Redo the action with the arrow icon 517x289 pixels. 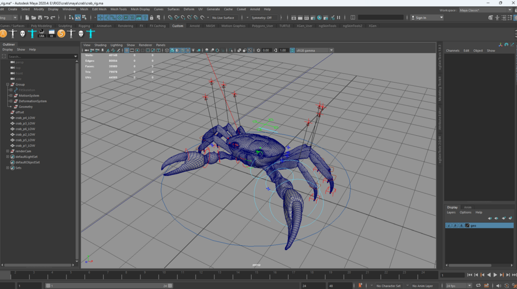[53, 17]
